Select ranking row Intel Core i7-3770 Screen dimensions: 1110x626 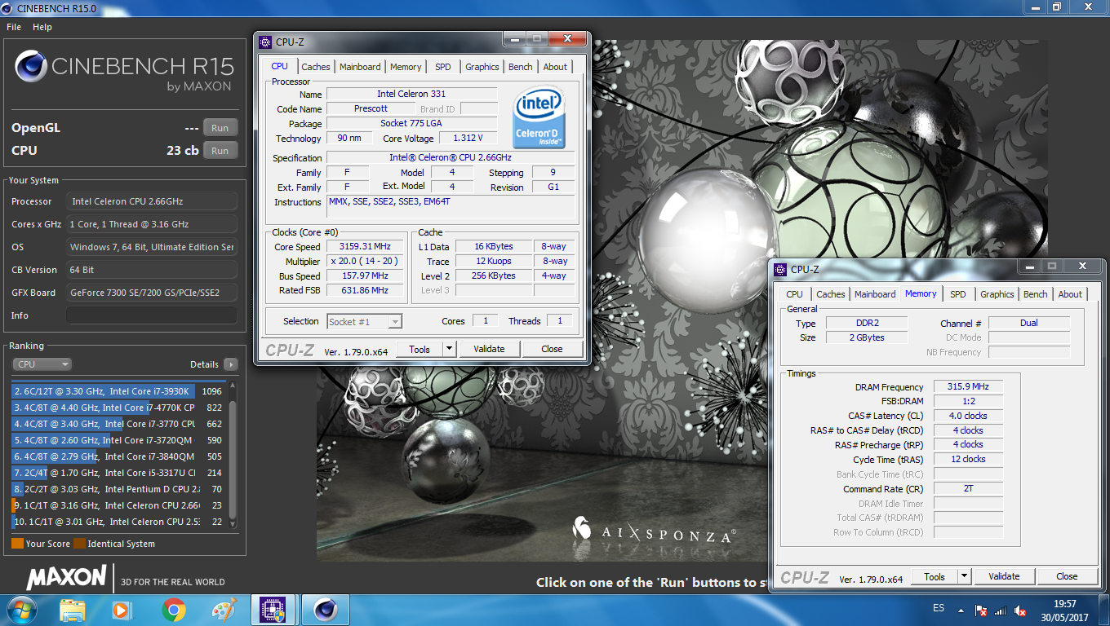[118, 424]
